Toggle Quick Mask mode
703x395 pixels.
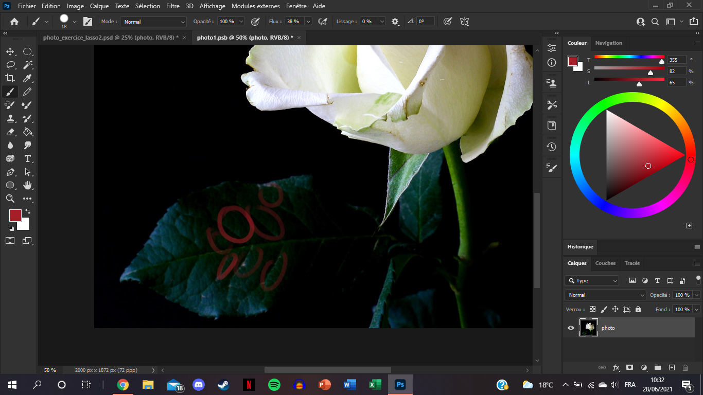[10, 240]
